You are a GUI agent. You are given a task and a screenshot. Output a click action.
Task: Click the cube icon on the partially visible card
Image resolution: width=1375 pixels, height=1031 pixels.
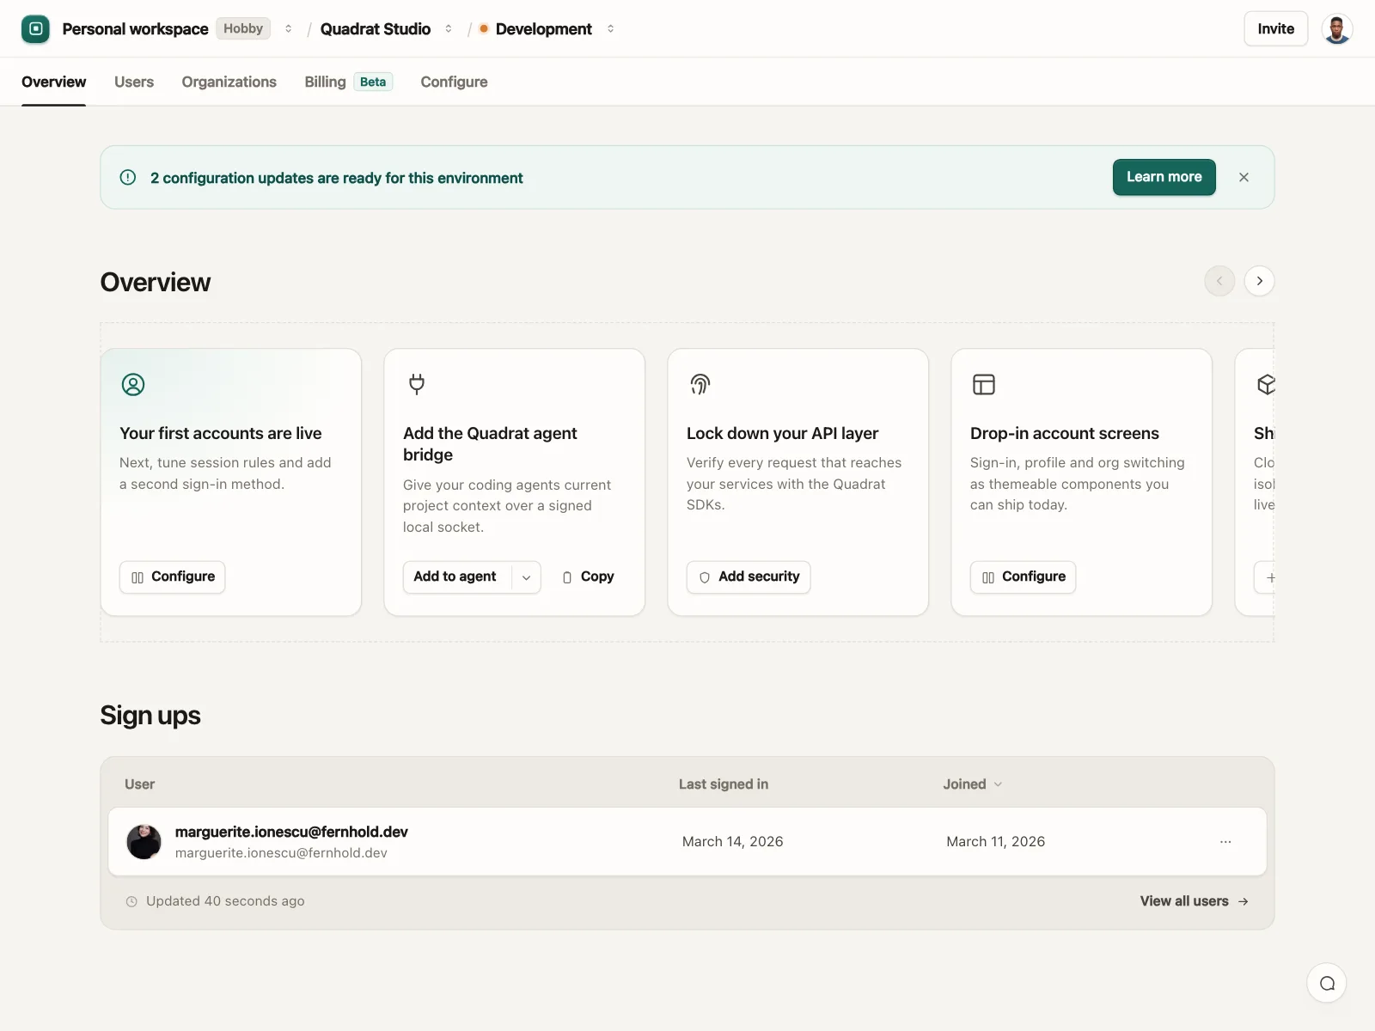1266,384
